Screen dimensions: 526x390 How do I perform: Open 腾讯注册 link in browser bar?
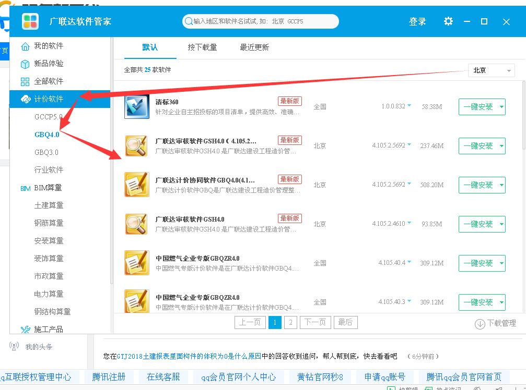click(x=109, y=377)
